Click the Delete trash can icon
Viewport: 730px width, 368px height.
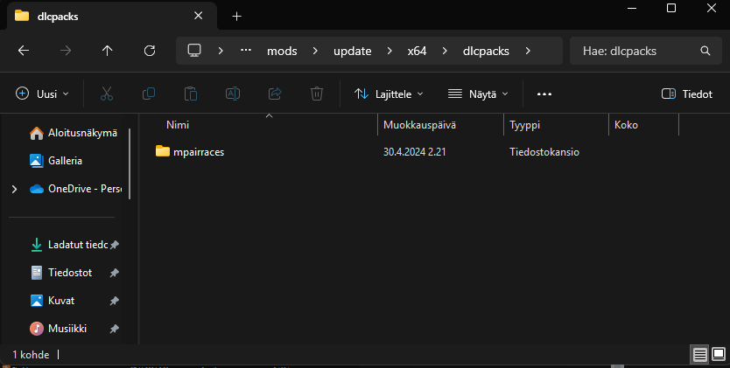tap(317, 94)
